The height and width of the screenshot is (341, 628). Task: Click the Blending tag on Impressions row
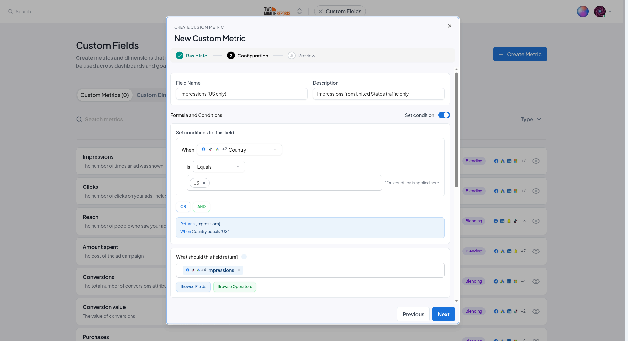tap(474, 161)
